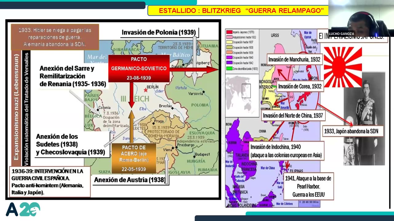The height and width of the screenshot is (221, 394).
Task: Select 'Invasión de Indochina, 1940' box
Action: pos(286,151)
